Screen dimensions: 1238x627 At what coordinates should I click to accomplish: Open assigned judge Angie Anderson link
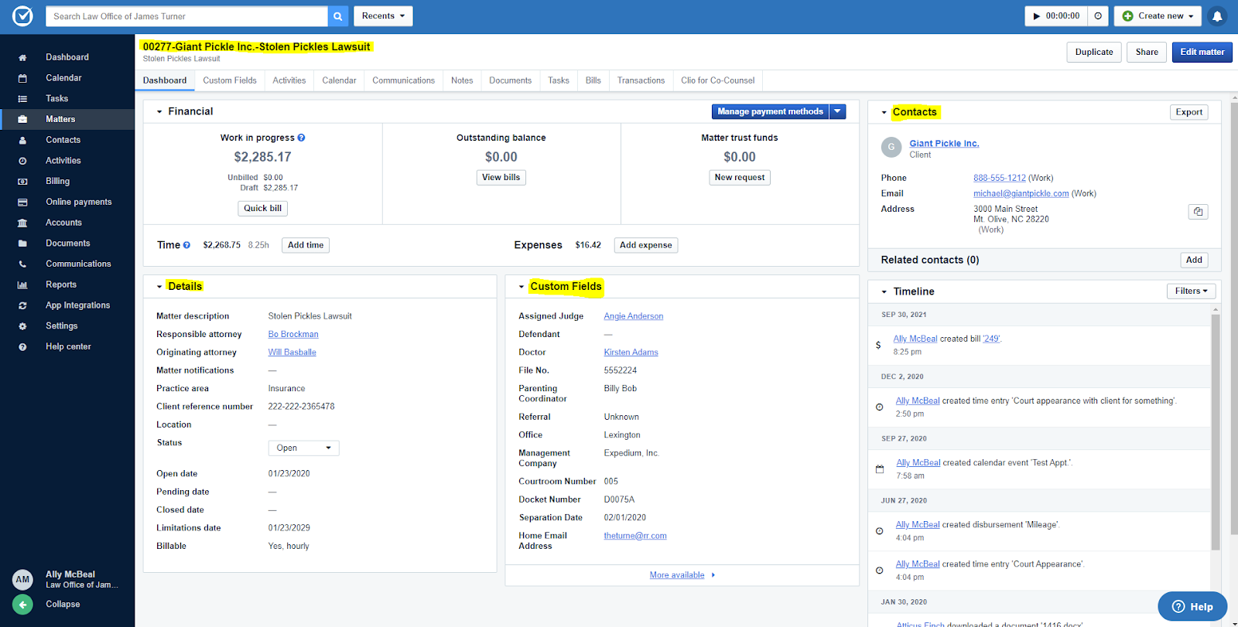click(x=634, y=316)
